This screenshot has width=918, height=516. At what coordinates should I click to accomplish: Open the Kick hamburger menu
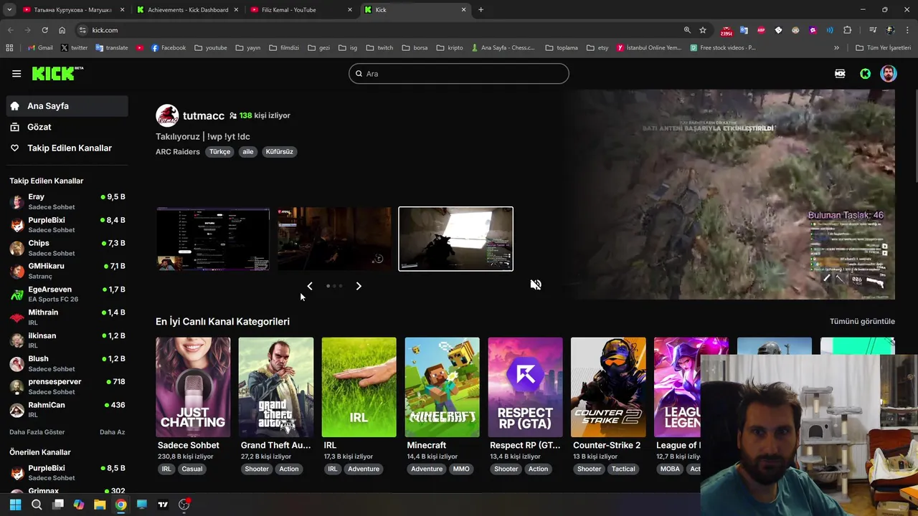tap(16, 74)
